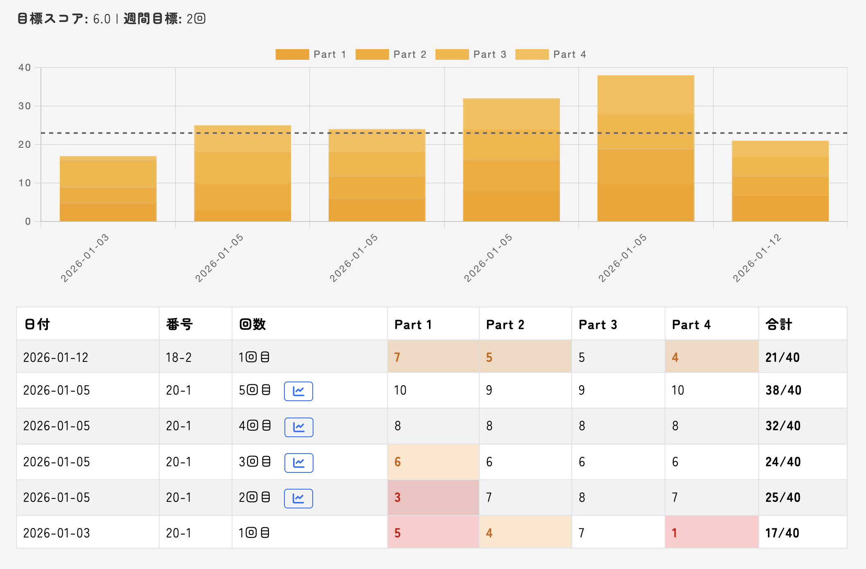Click the red Part 4 score of 1

674,533
